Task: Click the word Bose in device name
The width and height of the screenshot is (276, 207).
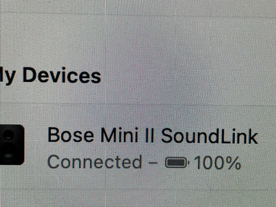Action: point(70,135)
